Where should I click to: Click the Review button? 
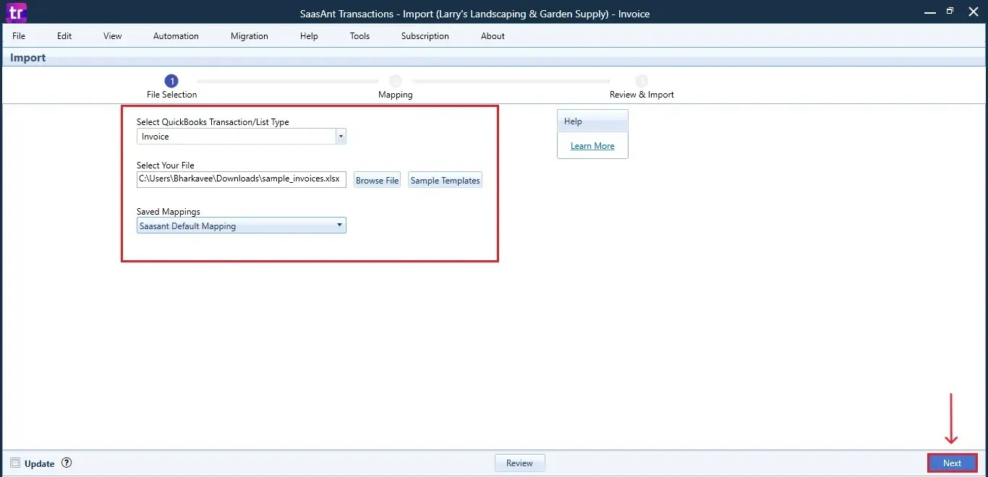point(519,463)
